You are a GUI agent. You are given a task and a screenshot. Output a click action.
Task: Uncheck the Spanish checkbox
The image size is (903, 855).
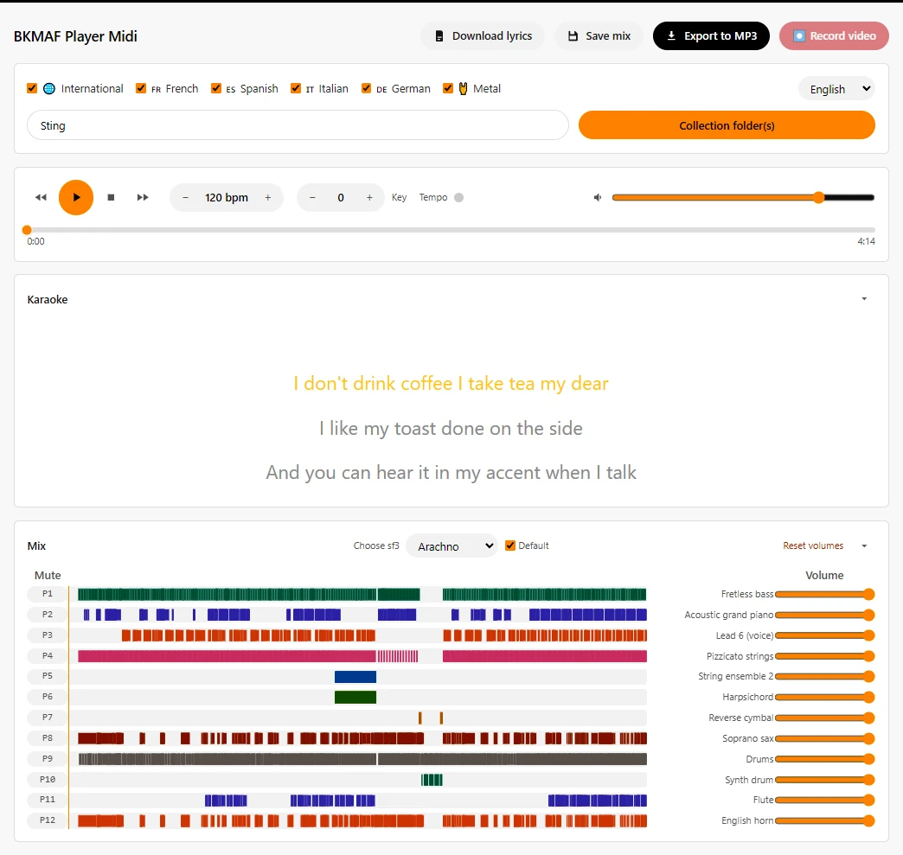pos(216,88)
